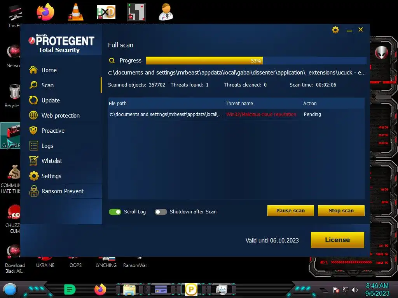Click the current scanned file path line
The image size is (398, 298).
coord(237,73)
